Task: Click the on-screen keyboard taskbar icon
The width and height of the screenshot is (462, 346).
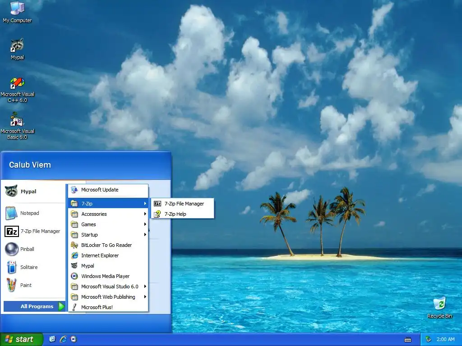Action: pos(408,340)
